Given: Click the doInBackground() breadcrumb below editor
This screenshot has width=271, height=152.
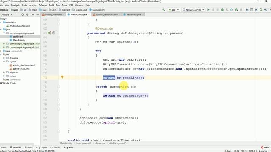Looking at the screenshot, I should tap(118, 143).
